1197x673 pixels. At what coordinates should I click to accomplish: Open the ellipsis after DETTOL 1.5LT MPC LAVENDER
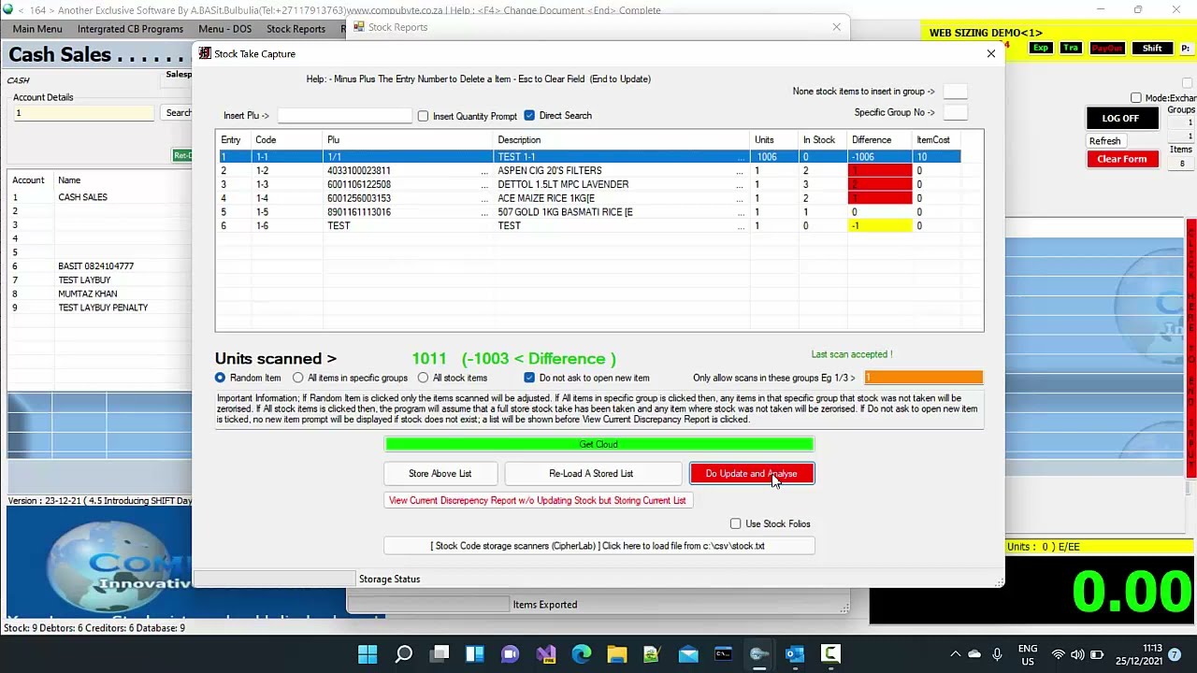pos(740,185)
